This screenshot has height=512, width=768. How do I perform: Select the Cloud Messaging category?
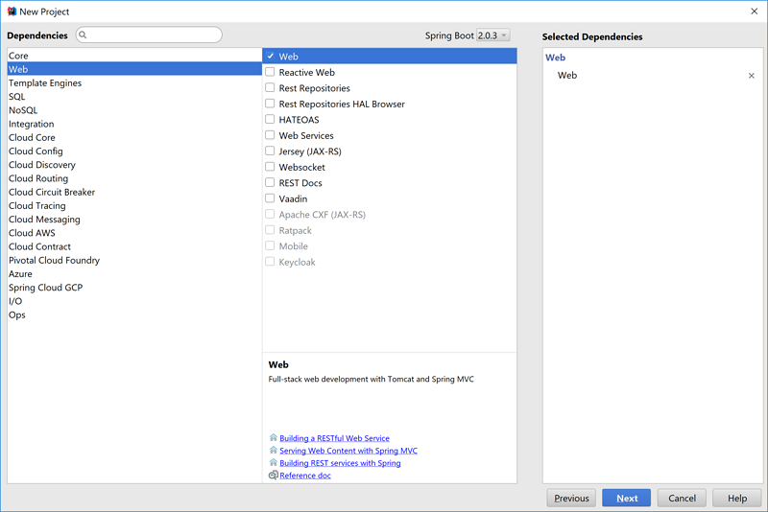(x=134, y=220)
